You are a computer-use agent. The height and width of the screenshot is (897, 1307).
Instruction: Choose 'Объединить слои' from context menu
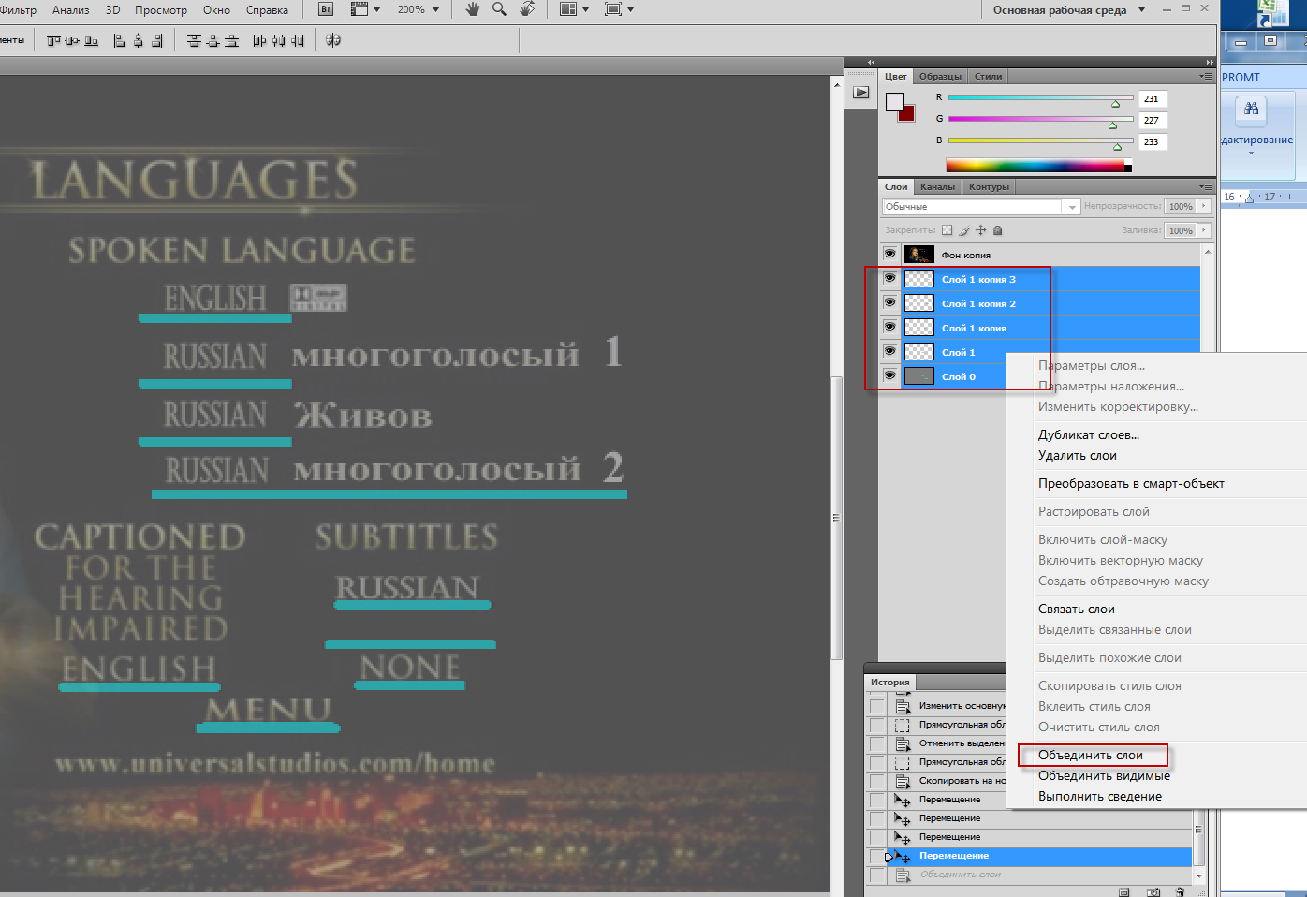1091,755
